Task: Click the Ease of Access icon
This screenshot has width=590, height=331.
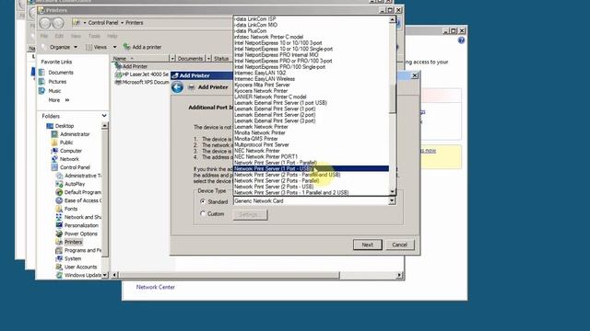Action: [x=59, y=200]
